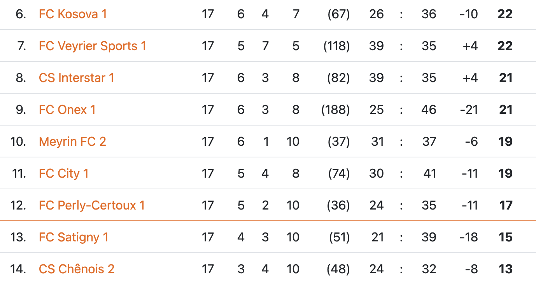This screenshot has height=283, width=536.
Task: Select the FC Onex 1 team link
Action: pyautogui.click(x=67, y=110)
